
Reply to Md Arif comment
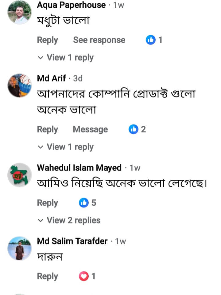[47, 129]
